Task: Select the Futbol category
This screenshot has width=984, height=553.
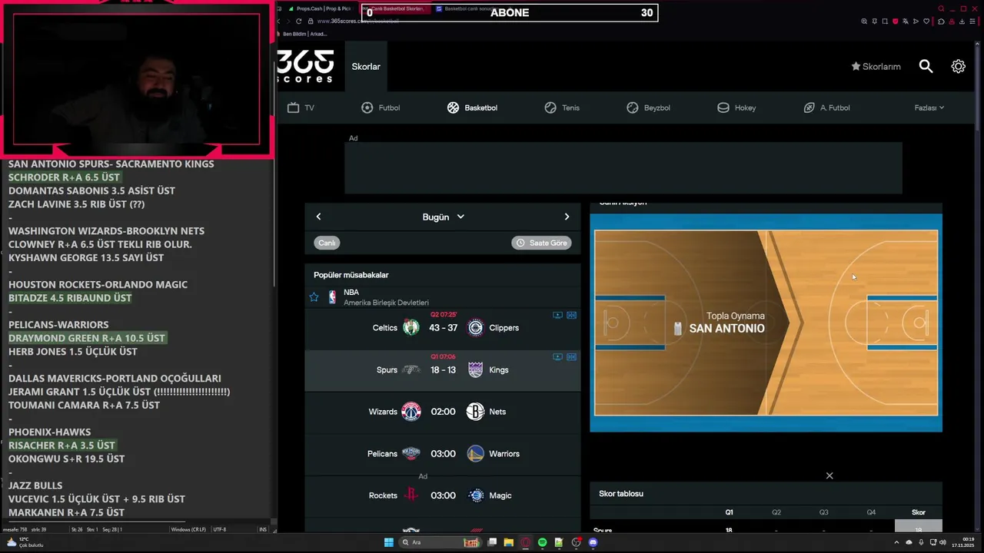Action: coord(381,108)
